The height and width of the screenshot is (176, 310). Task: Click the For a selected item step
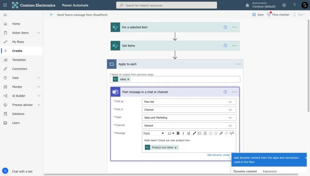[175, 27]
